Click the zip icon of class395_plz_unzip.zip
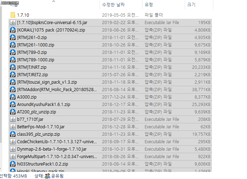 coord(13,134)
